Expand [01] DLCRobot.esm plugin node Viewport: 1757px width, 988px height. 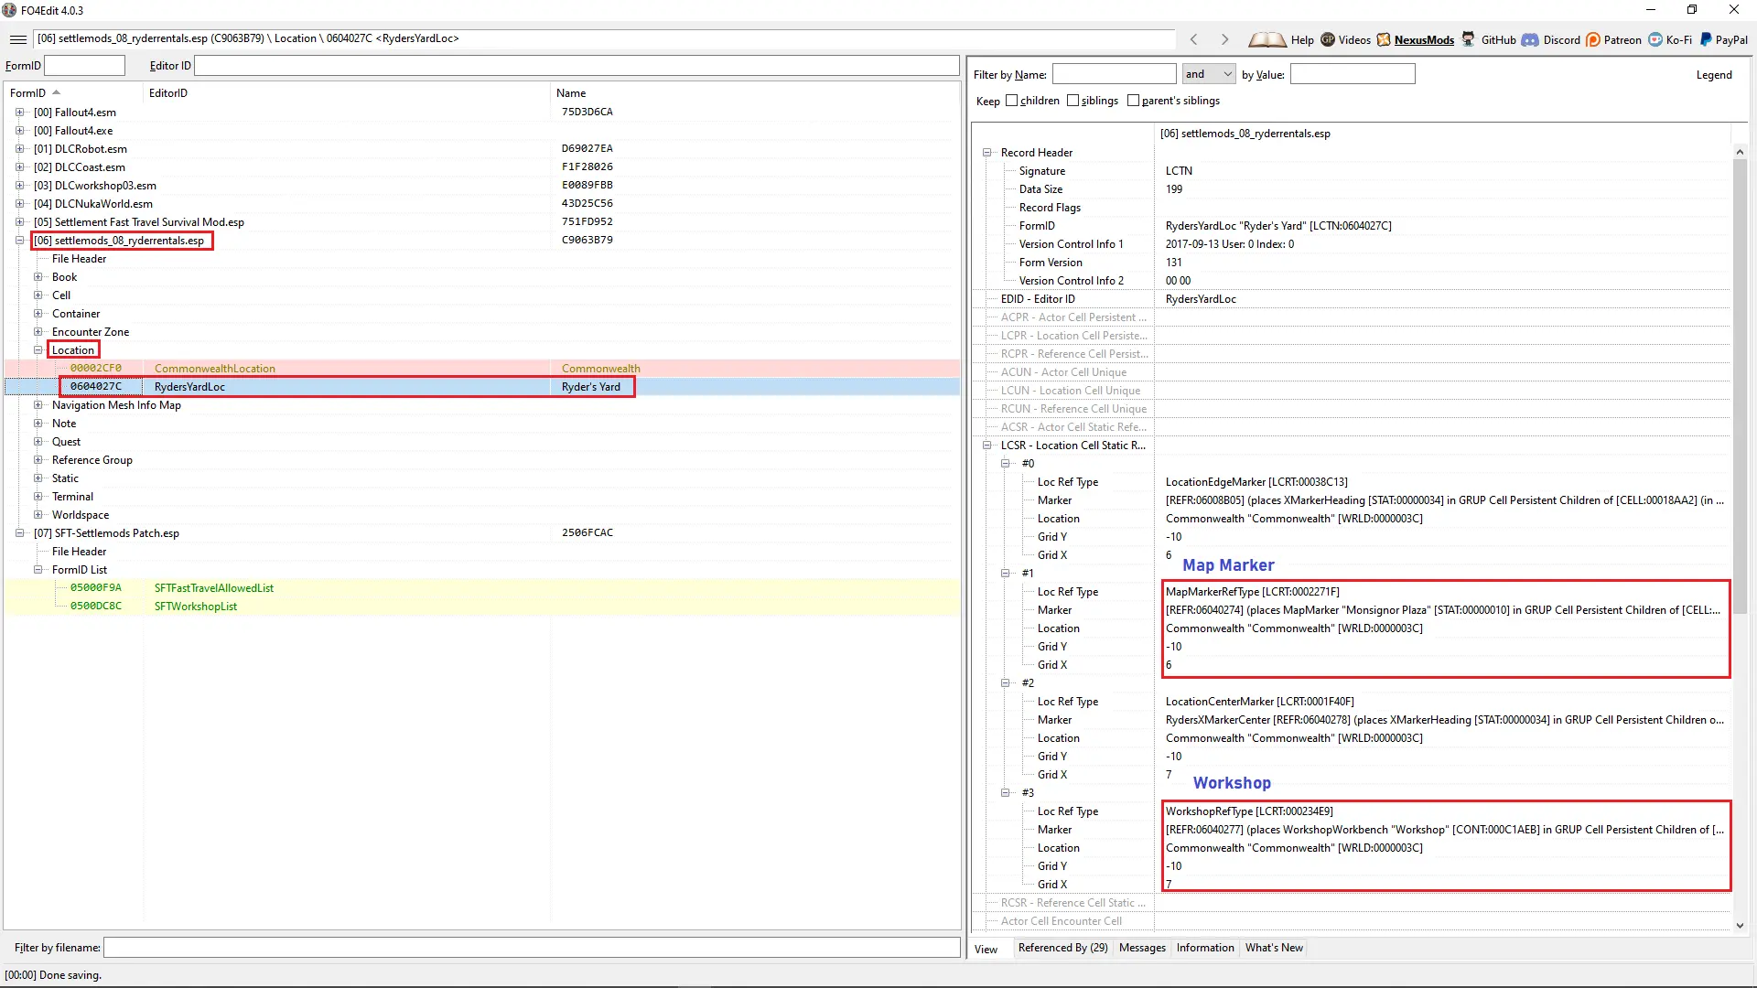click(x=19, y=149)
